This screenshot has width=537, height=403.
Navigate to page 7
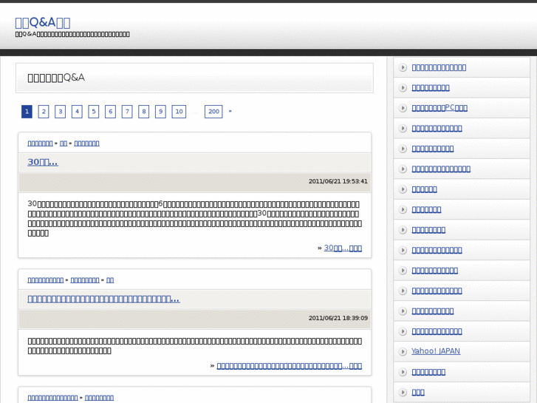pyautogui.click(x=127, y=112)
